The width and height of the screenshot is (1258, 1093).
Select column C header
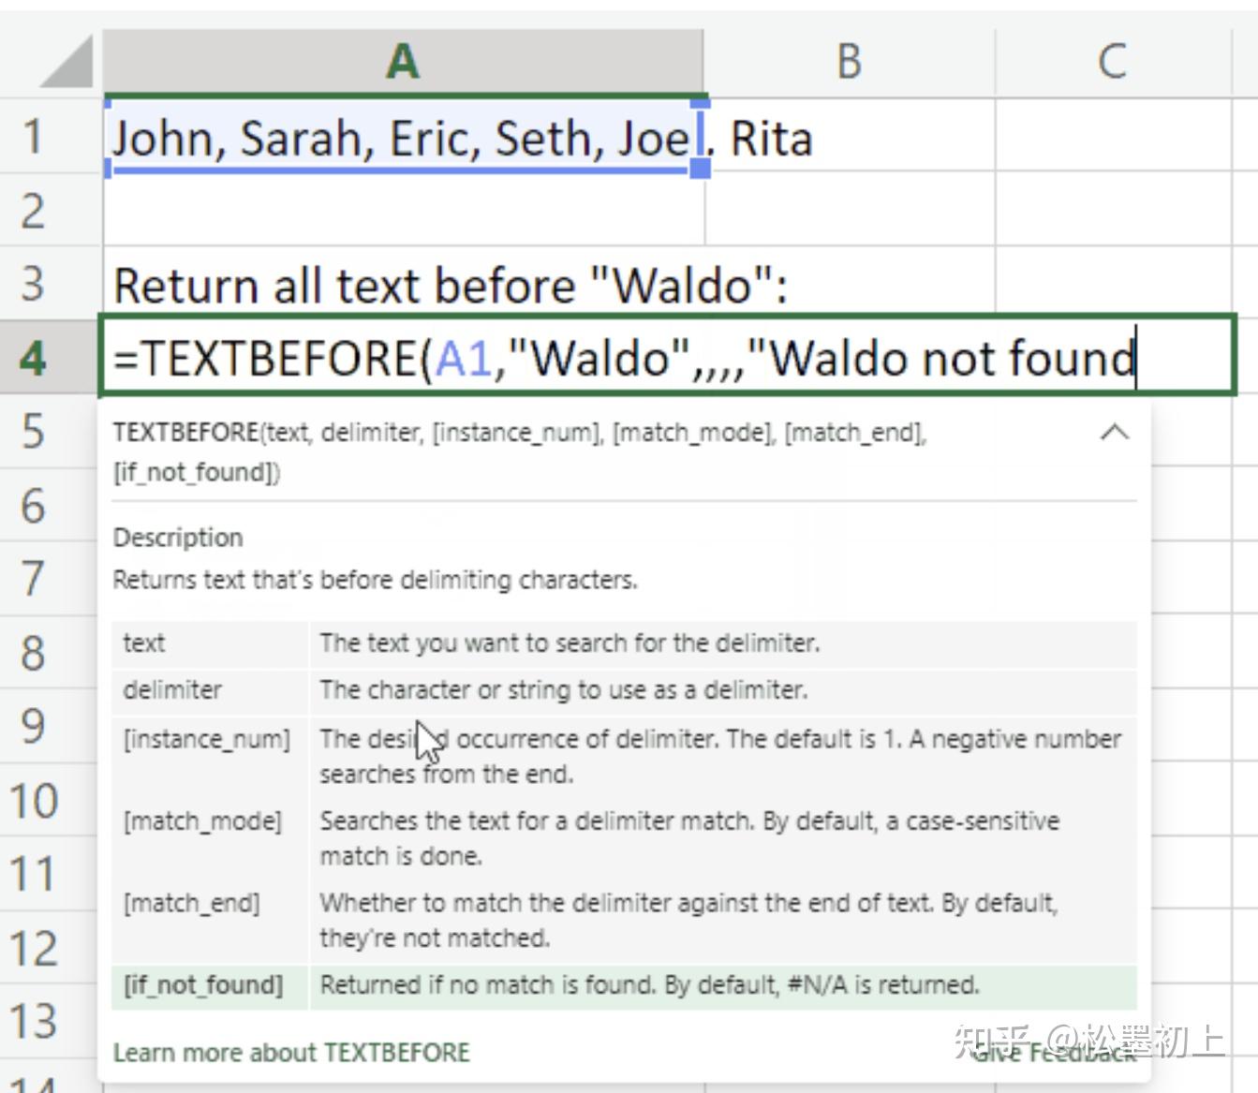(x=1112, y=63)
